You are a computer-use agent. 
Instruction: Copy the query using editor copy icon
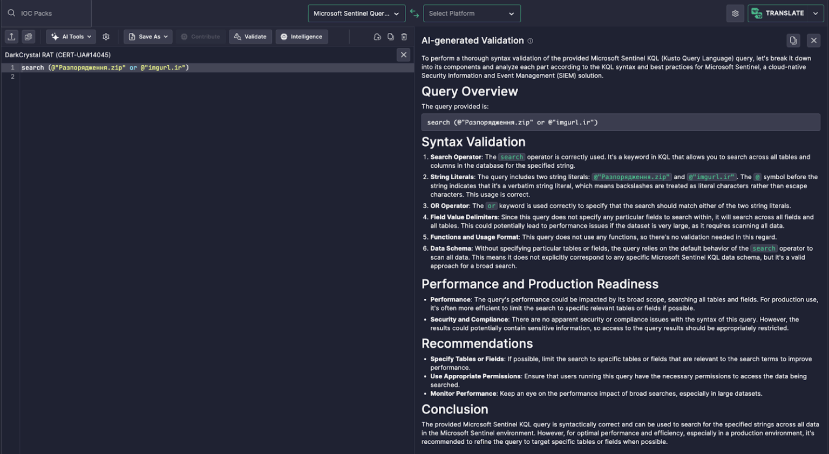(x=391, y=37)
